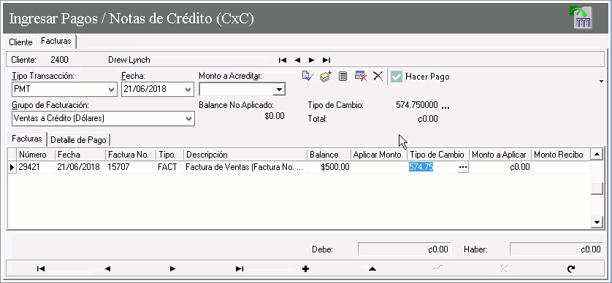The width and height of the screenshot is (612, 283).
Task: Open ellipsis next to Tipo de Cambio 574.750000
Action: pos(445,106)
